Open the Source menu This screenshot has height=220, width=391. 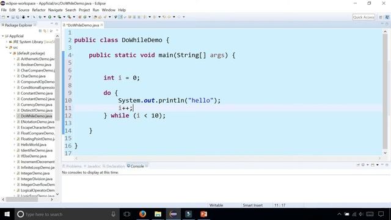24,10
